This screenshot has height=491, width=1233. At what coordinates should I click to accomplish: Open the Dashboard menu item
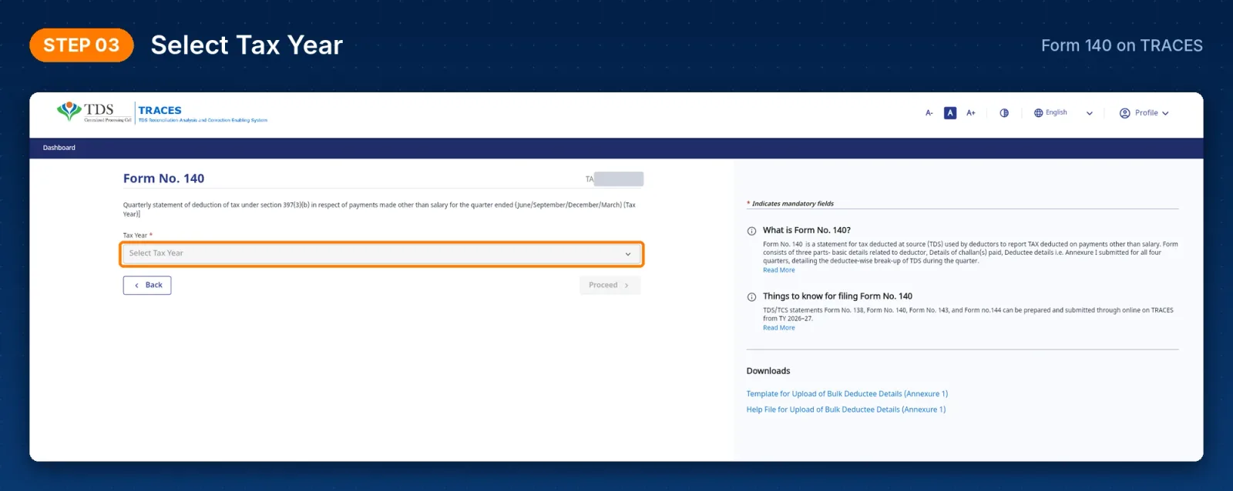[x=59, y=148]
